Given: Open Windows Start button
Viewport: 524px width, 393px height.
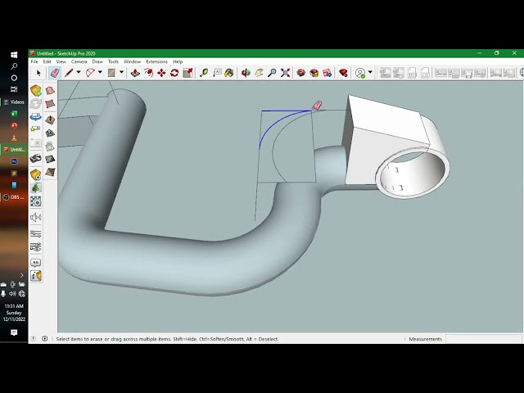Looking at the screenshot, I should coord(14,55).
